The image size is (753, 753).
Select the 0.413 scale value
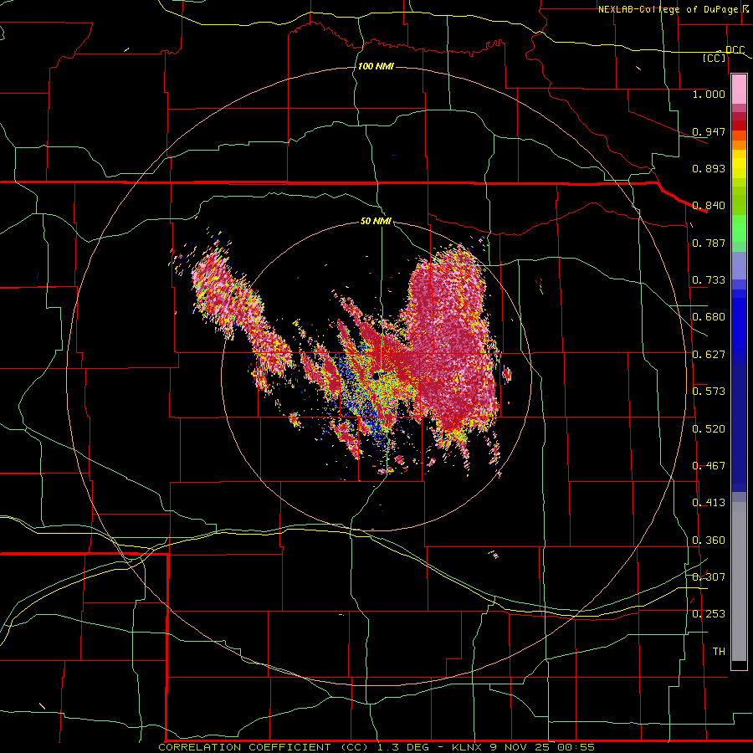tap(709, 503)
